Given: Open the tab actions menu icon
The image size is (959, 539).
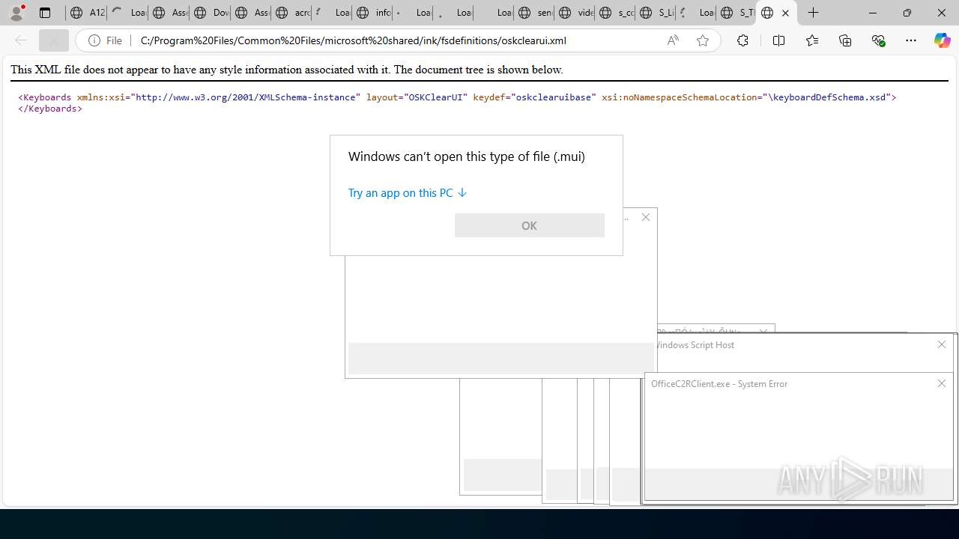Looking at the screenshot, I should tap(45, 13).
